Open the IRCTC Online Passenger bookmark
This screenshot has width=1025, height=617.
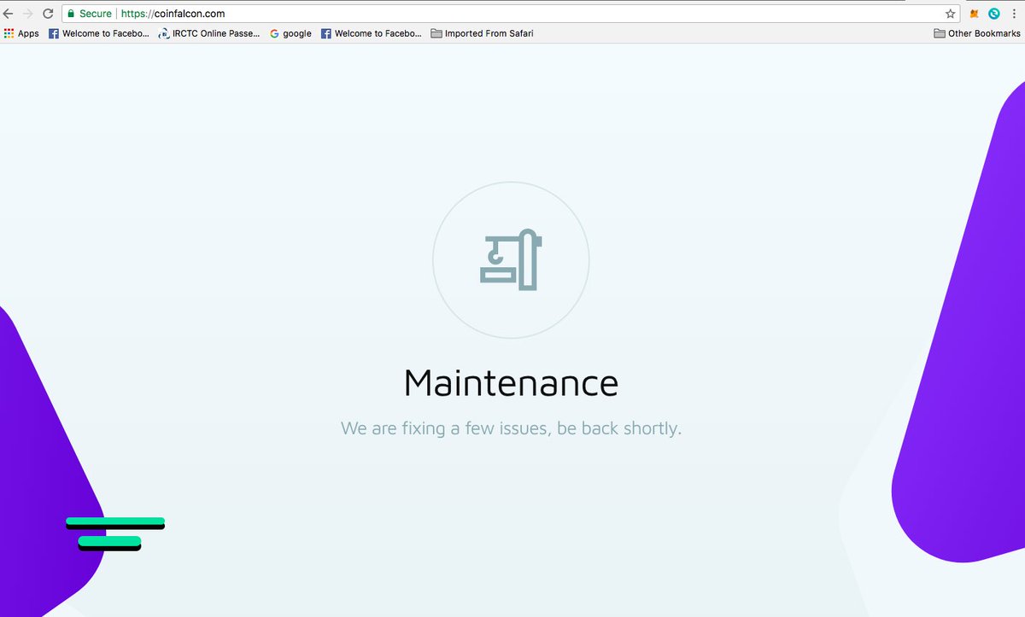[x=209, y=33]
